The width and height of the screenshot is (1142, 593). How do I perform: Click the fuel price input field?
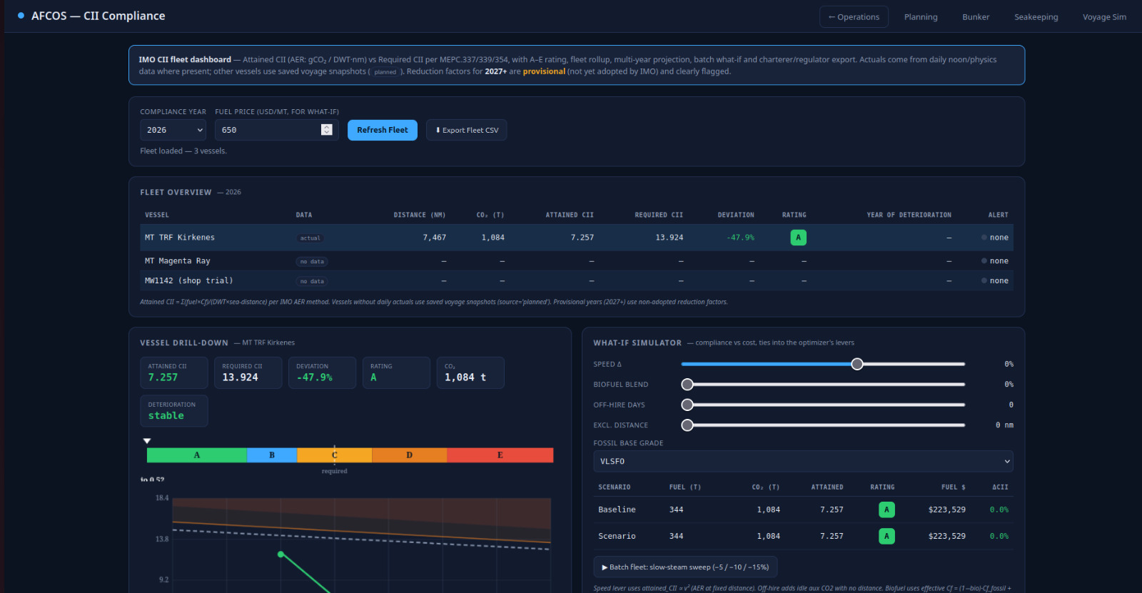click(x=277, y=130)
